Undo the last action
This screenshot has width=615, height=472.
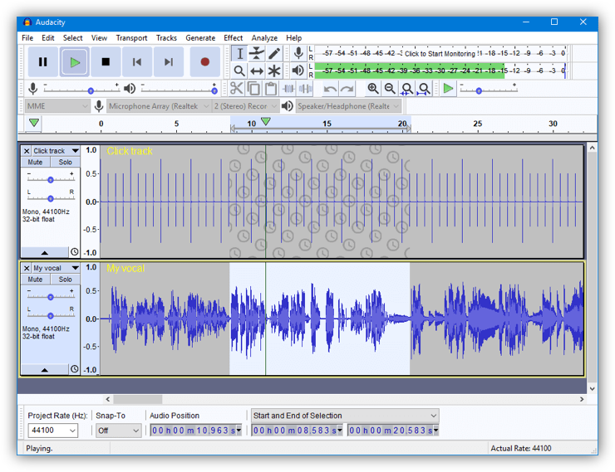(x=330, y=89)
